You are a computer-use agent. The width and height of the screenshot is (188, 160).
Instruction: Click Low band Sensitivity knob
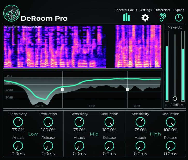(x=18, y=122)
